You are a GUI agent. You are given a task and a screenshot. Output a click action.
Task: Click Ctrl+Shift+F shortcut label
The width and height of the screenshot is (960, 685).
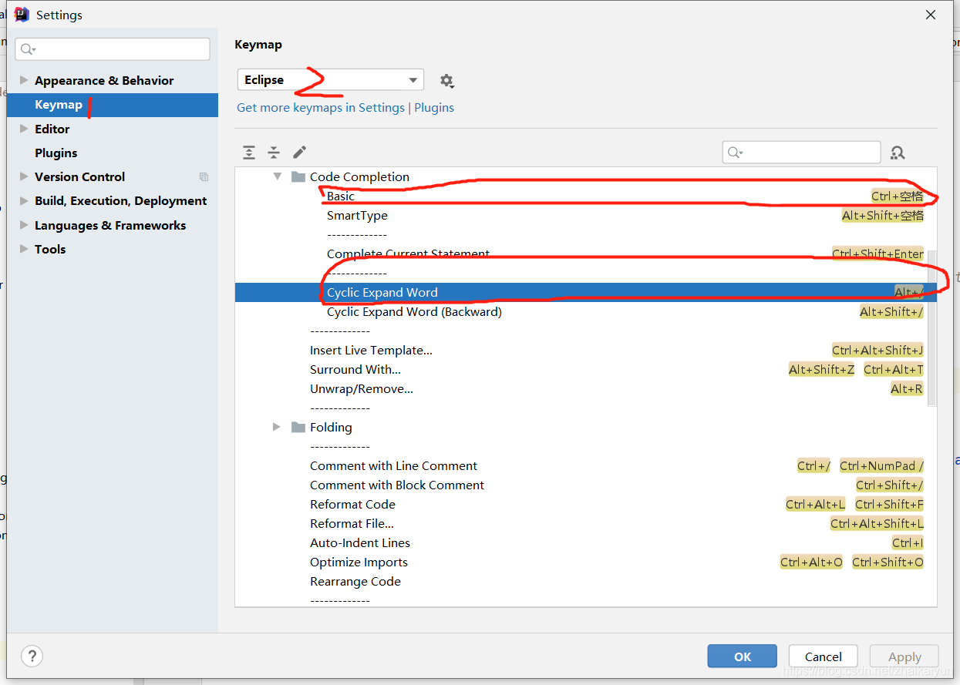click(889, 505)
